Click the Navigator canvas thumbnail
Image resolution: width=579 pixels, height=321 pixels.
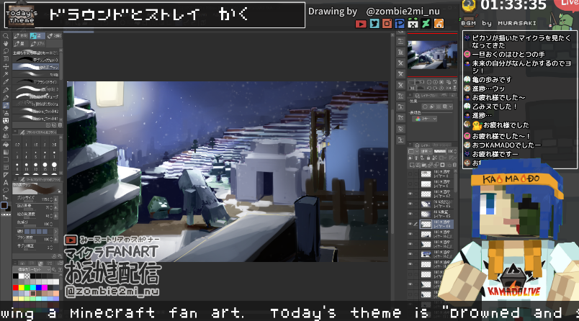coord(432,55)
